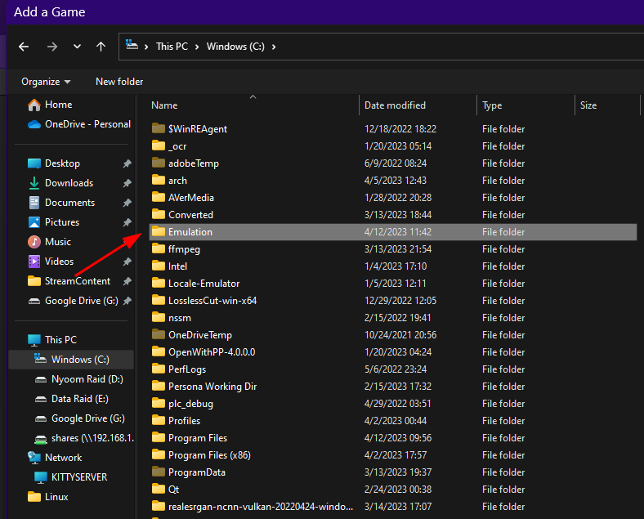Click the Linux folder icon in sidebar
The image size is (644, 519).
(x=34, y=497)
